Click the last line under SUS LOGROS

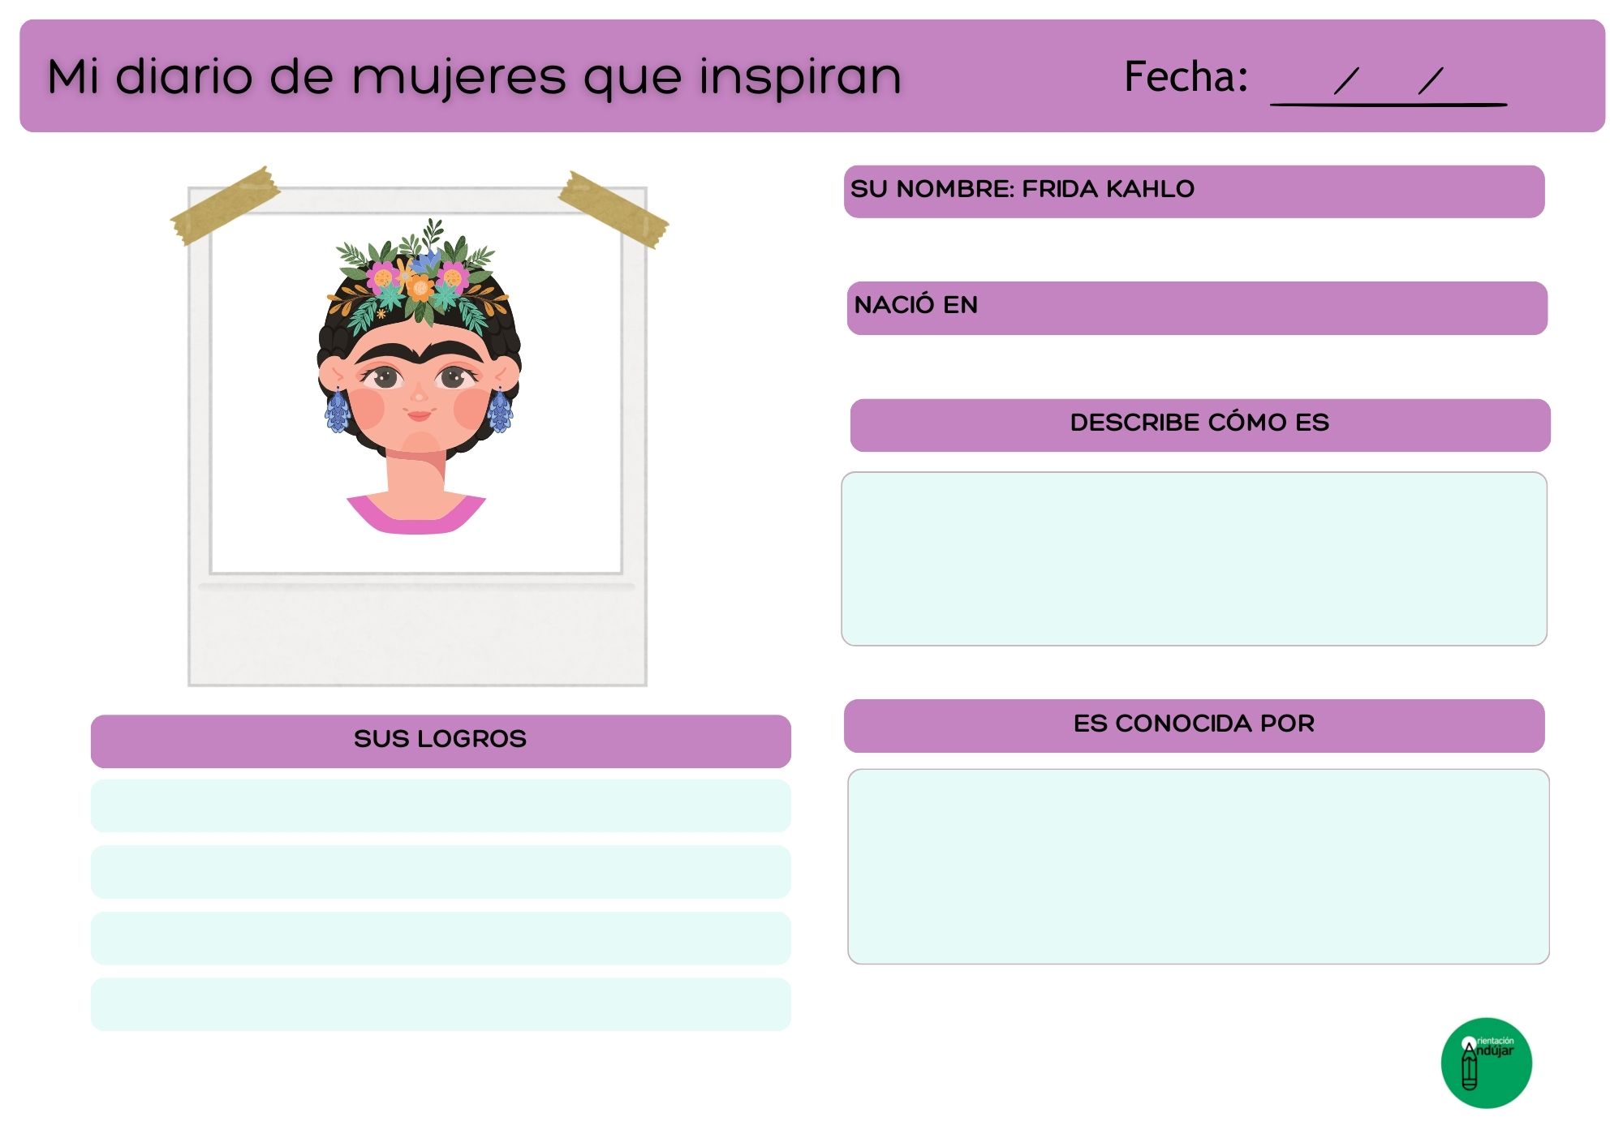click(441, 1004)
